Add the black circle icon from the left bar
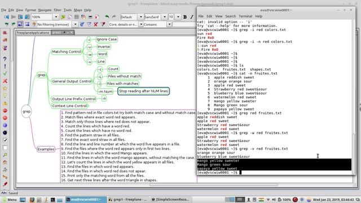 point(5,133)
